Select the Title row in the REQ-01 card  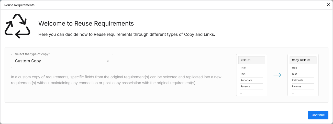pyautogui.click(x=251, y=68)
